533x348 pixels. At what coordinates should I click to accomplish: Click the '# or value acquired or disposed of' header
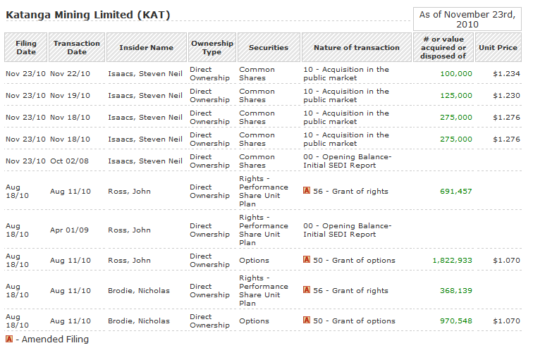coord(443,47)
